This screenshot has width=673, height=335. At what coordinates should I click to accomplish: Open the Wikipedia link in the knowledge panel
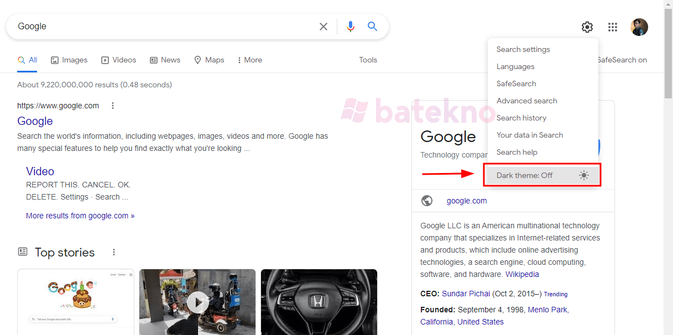(522, 274)
